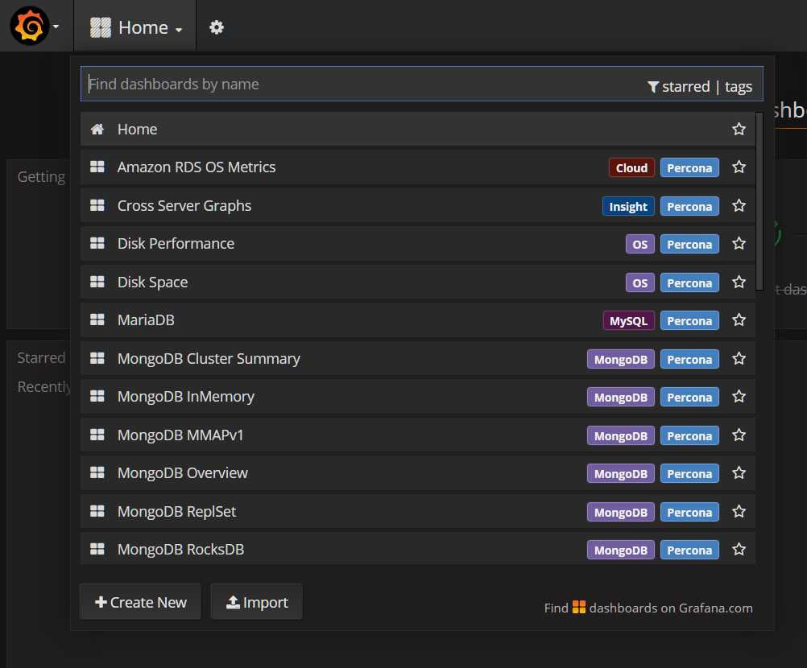Viewport: 807px width, 668px height.
Task: Open dashboards on Grafana.com link
Action: click(x=648, y=608)
